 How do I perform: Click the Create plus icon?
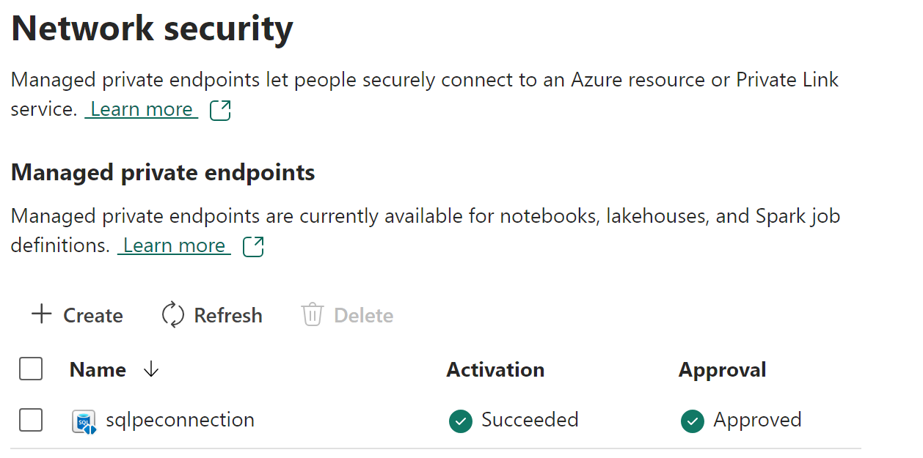41,314
